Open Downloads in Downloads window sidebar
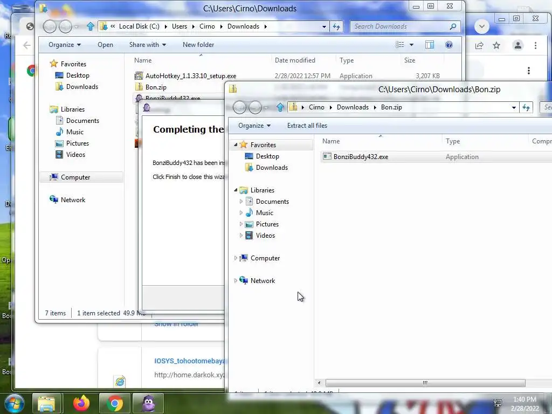 (82, 87)
